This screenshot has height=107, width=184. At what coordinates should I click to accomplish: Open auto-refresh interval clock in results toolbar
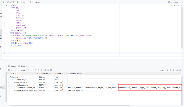pos(38,70)
